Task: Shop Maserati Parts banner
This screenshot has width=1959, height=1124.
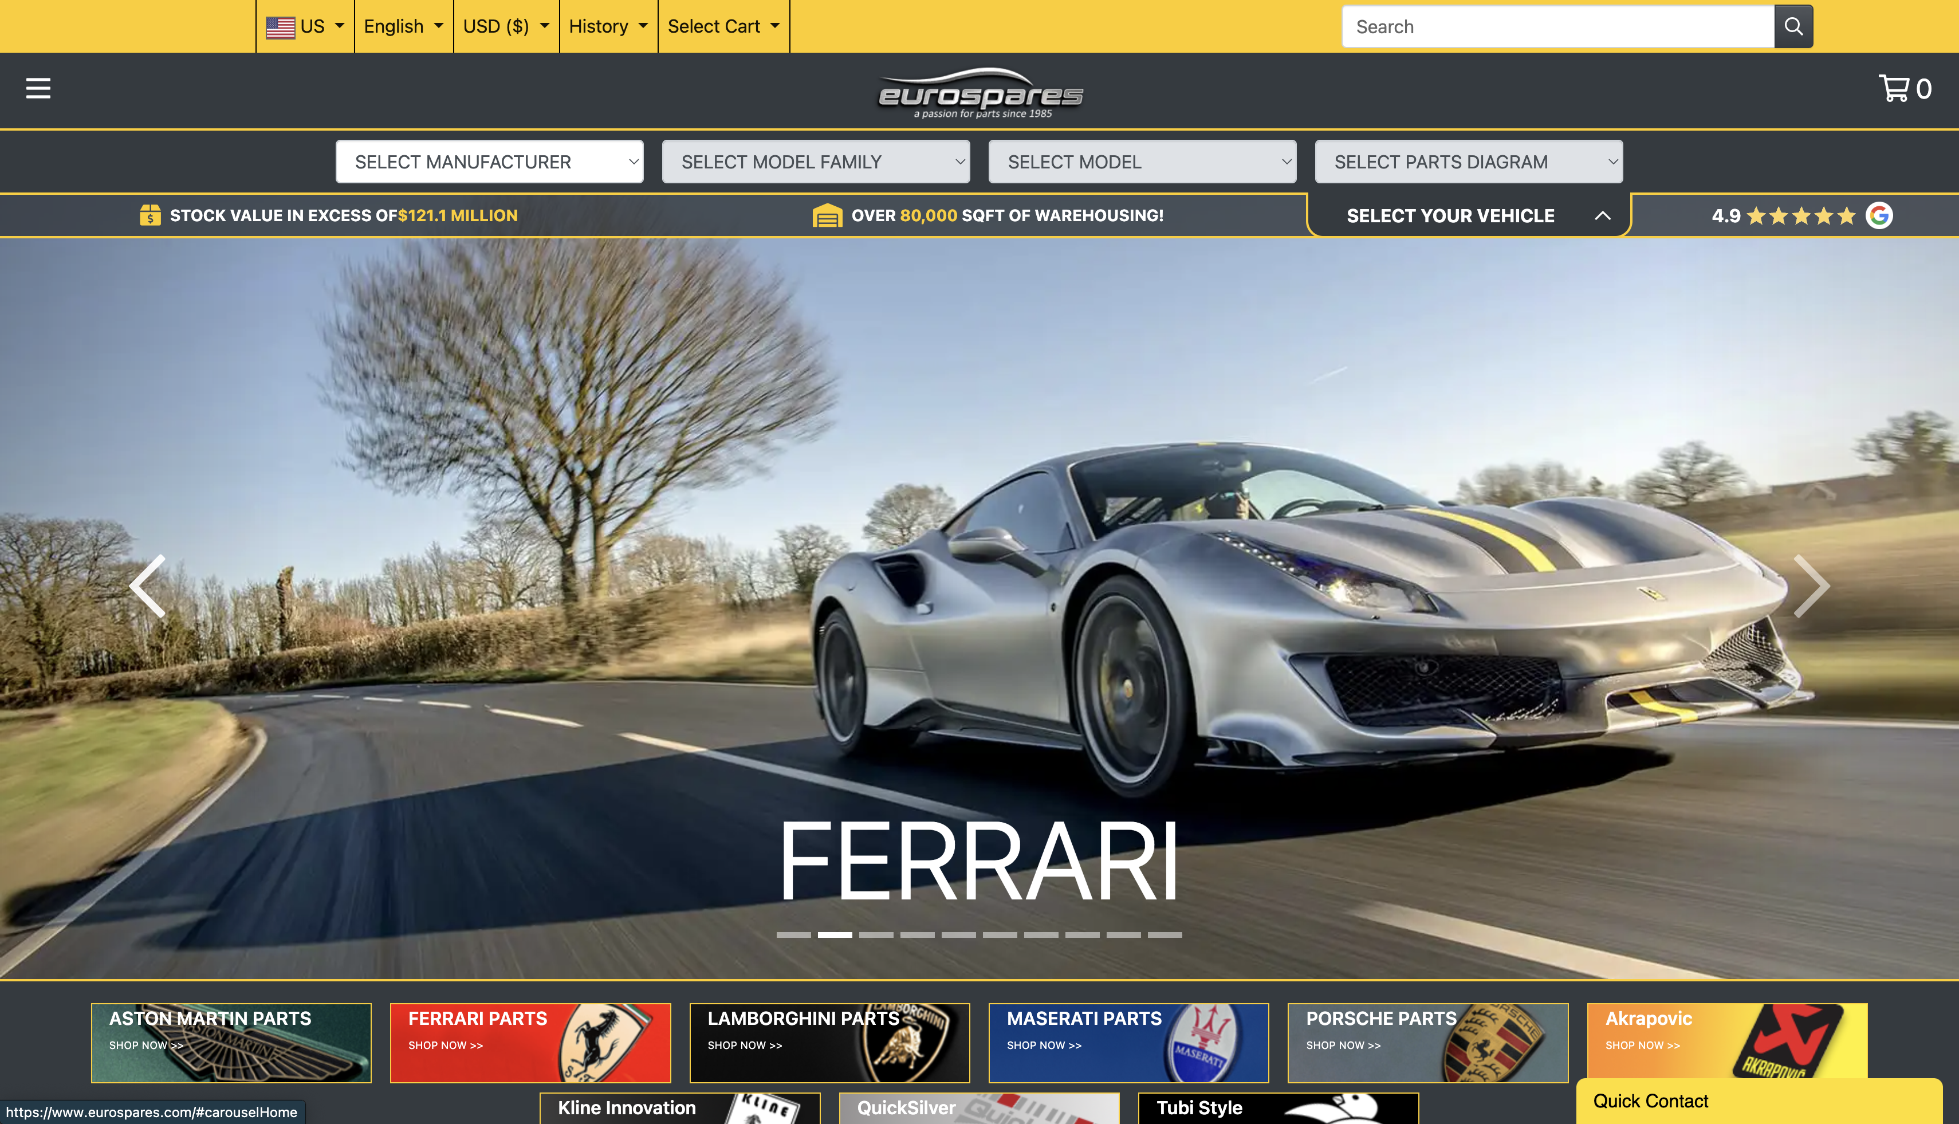Action: [x=1128, y=1042]
